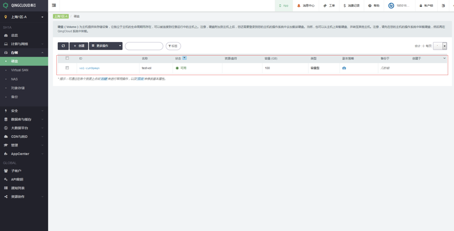Open the App tab in top bar
454x231 pixels.
point(284,6)
